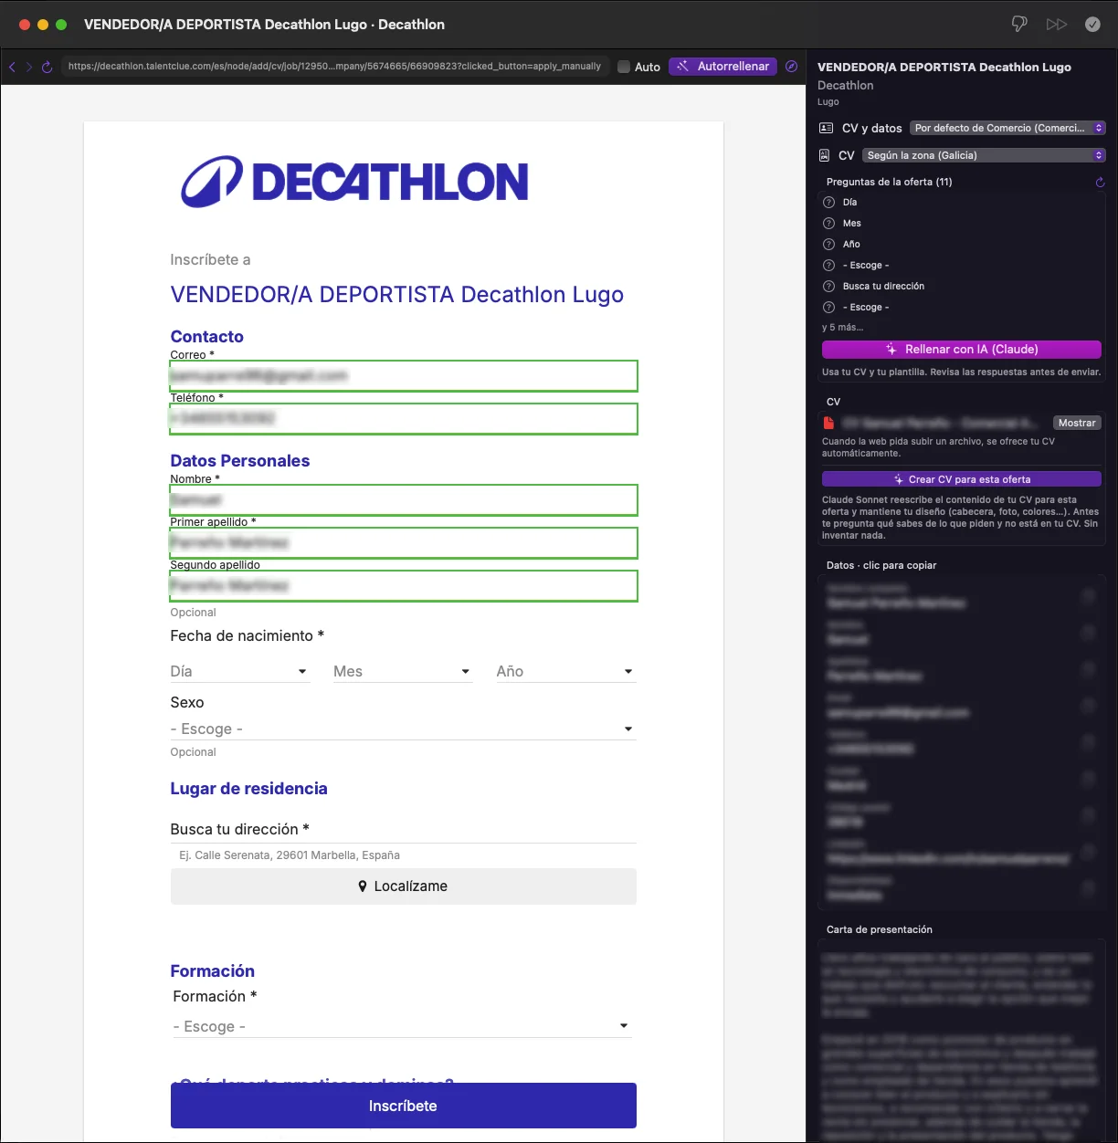Click Crear CV para esta oferta button
1118x1143 pixels.
[x=962, y=479]
